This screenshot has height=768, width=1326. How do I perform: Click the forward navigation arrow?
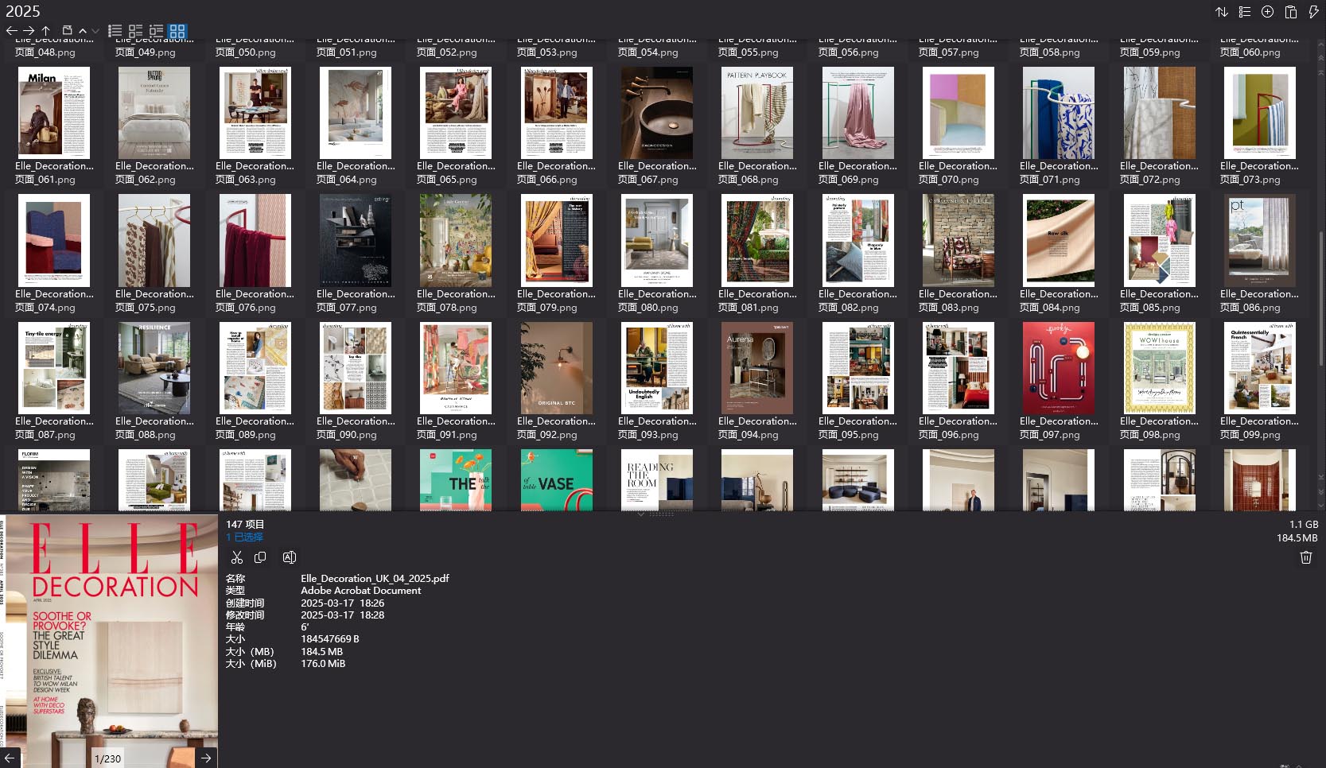point(29,30)
